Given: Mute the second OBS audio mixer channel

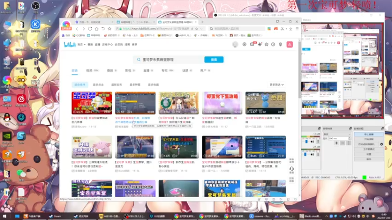Looking at the screenshot, I should 312,154.
